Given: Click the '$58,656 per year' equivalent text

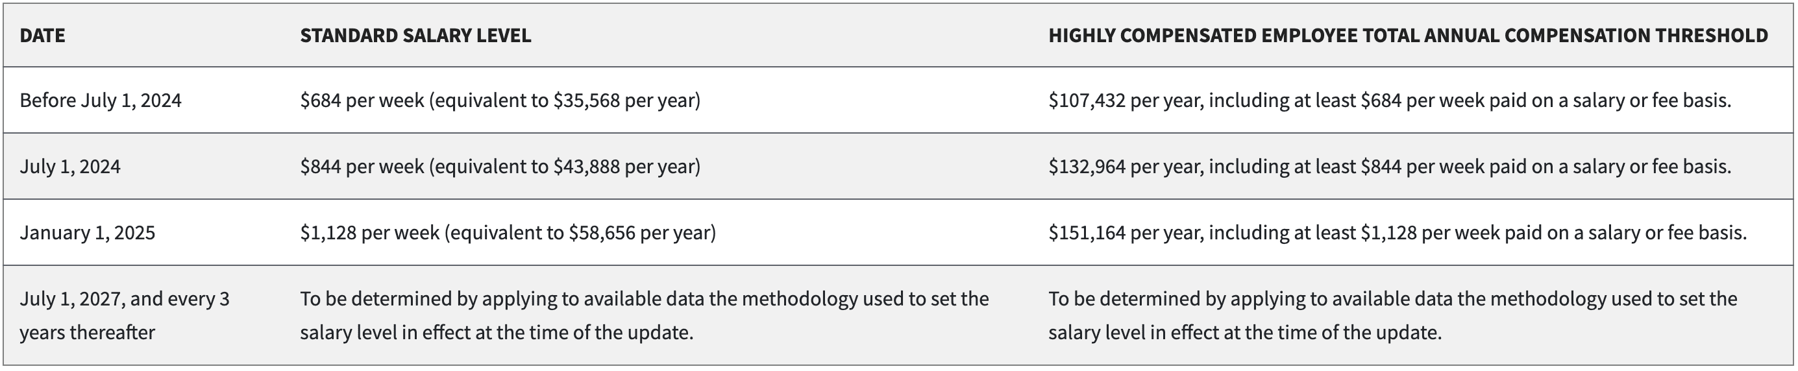Looking at the screenshot, I should point(639,232).
